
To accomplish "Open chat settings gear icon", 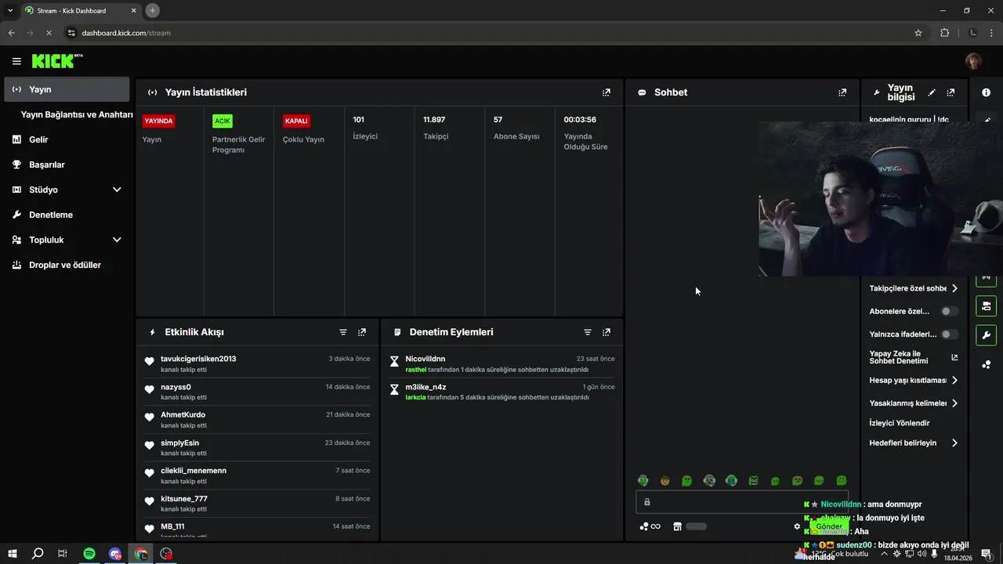I will pos(797,526).
